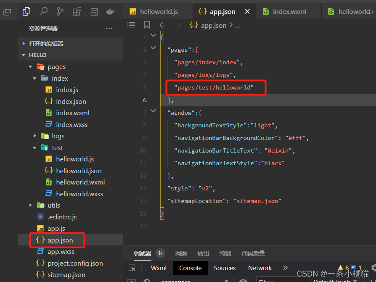Screen dimensions: 376x282
Task: Fold the pages array at line 2
Action: [x=153, y=47]
